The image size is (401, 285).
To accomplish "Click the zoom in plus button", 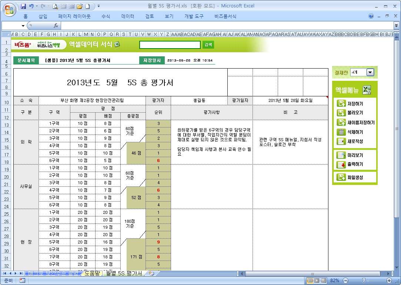I will 389,281.
